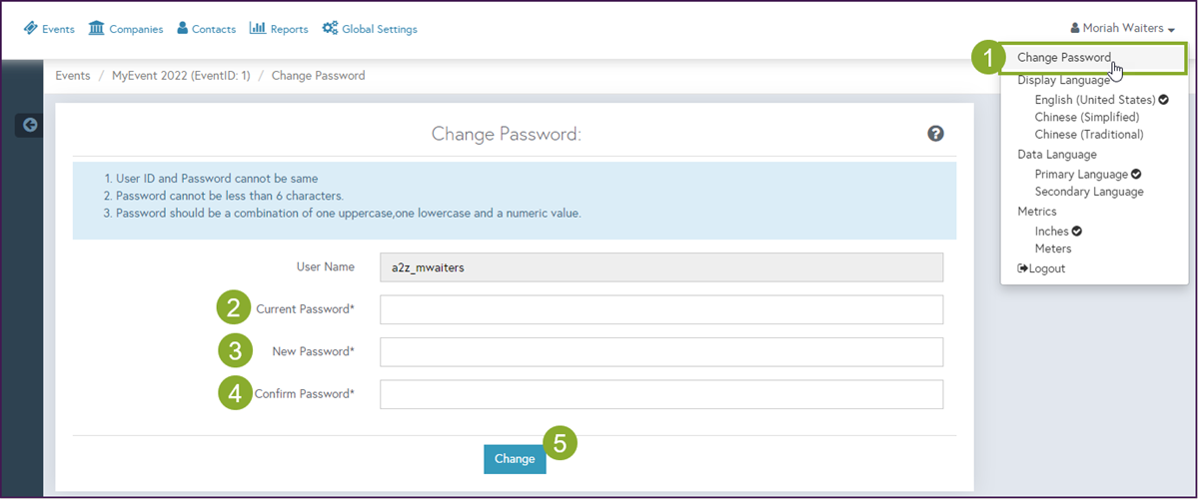Select Chinese (Simplified) display language

pos(1088,117)
